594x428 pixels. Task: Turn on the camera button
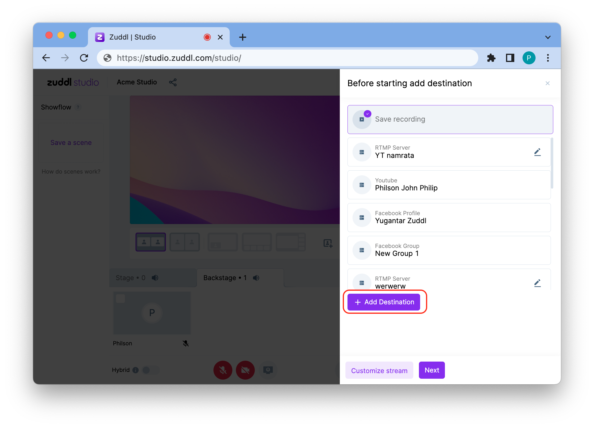[245, 370]
